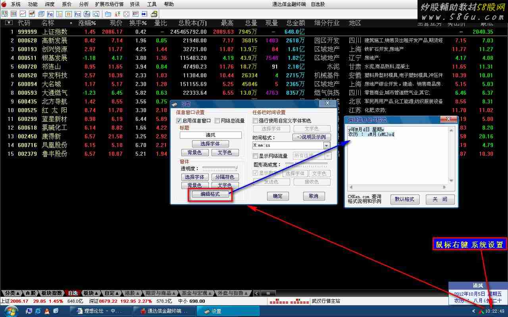The height and width of the screenshot is (317, 508).
Task: Open the 扩展市场行情 menu
Action: (x=109, y=4)
